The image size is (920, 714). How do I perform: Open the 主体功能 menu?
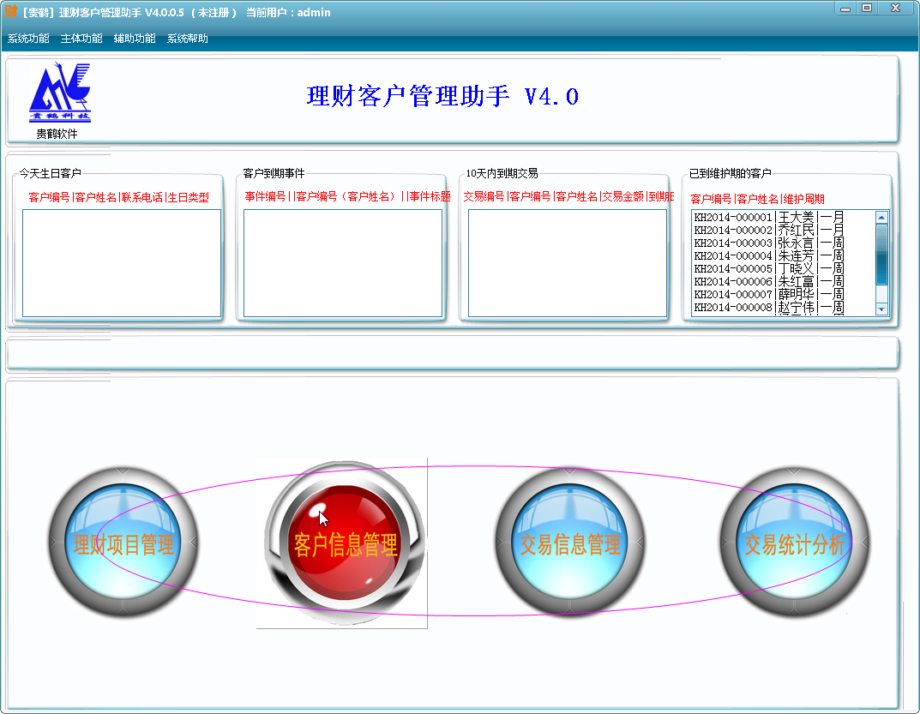point(81,39)
